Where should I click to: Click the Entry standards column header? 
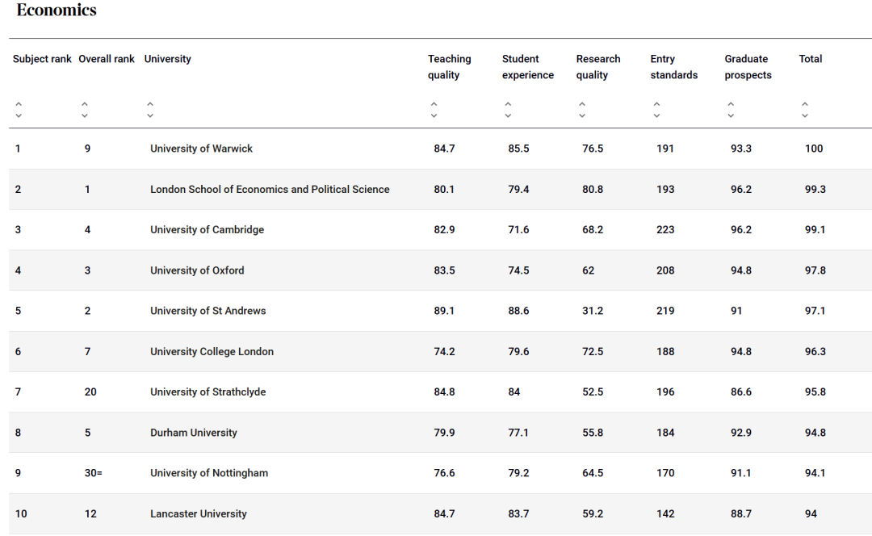tap(674, 67)
